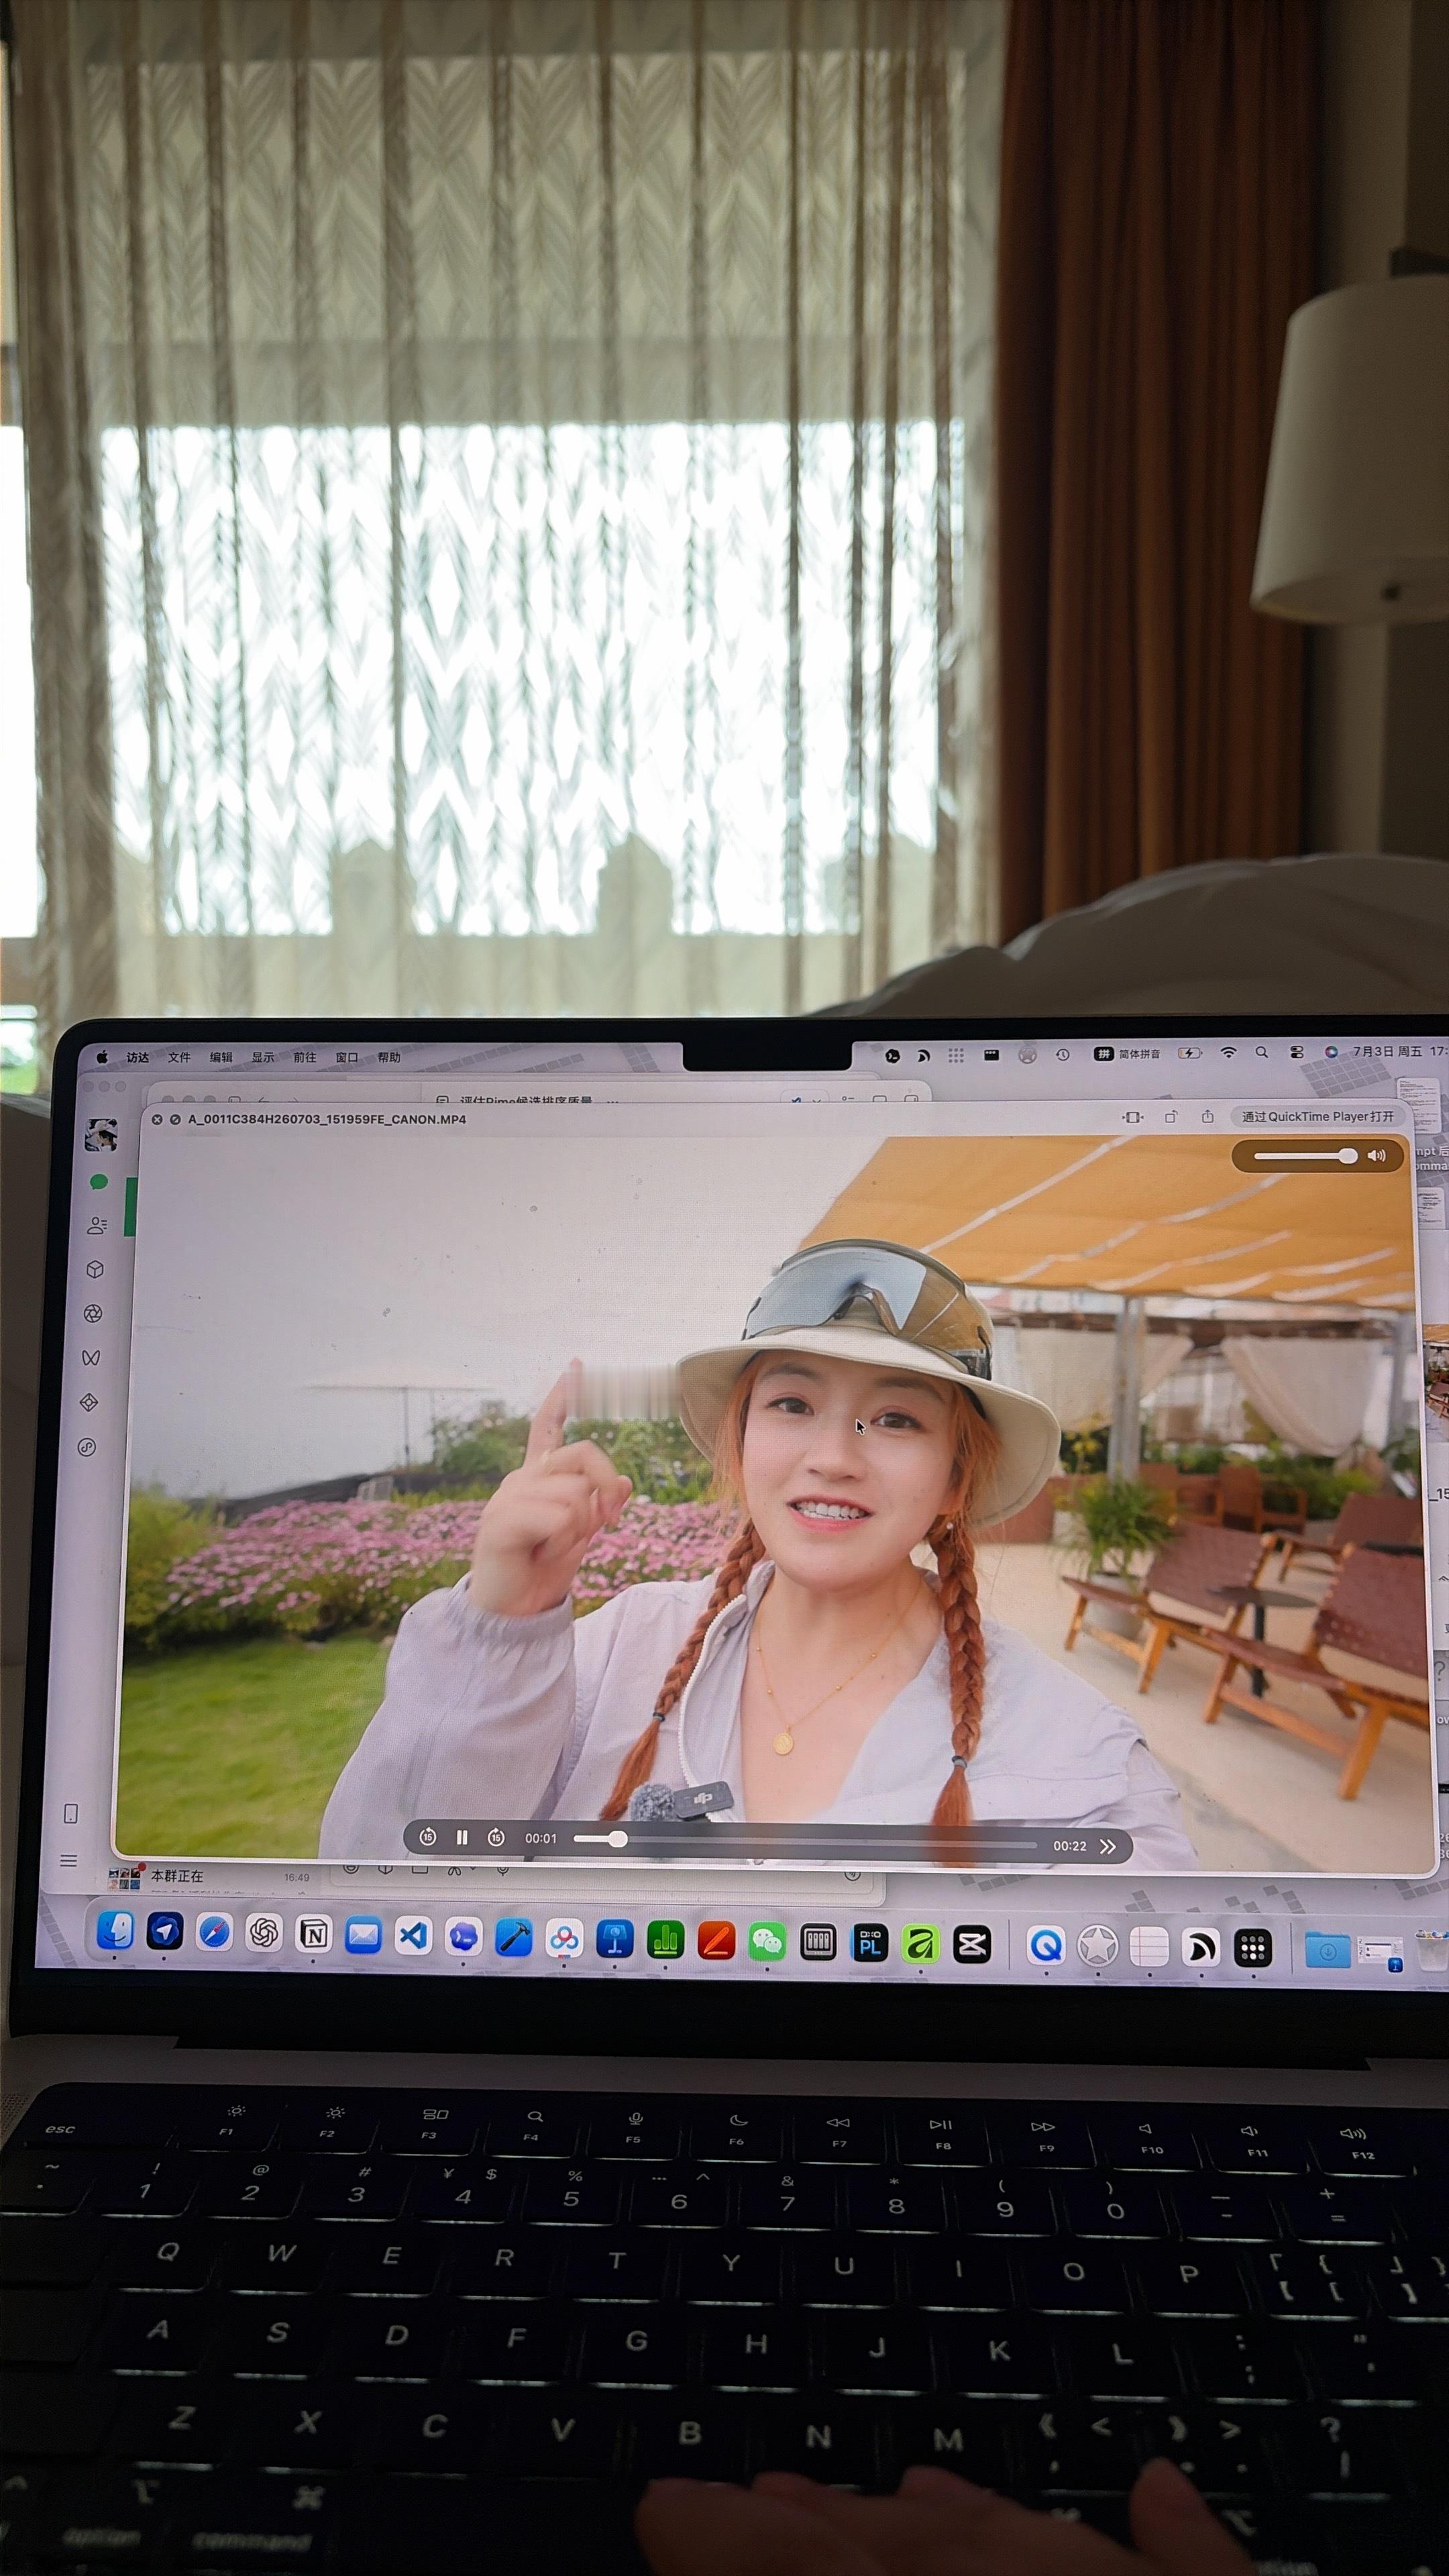Open WeChat mini programs icon in sidebar
Viewport: 1449px width, 2576px height.
tap(87, 1447)
